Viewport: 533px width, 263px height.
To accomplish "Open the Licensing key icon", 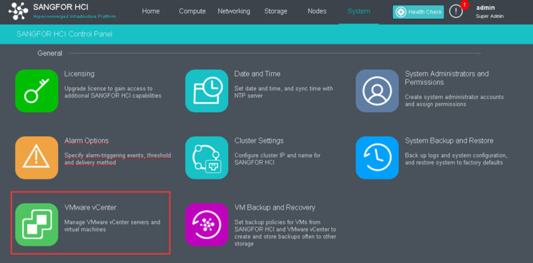I will pos(37,91).
